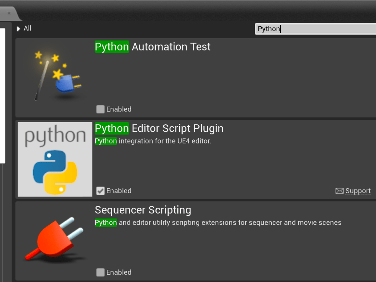Click the envelope icon next to Support

tap(339, 191)
